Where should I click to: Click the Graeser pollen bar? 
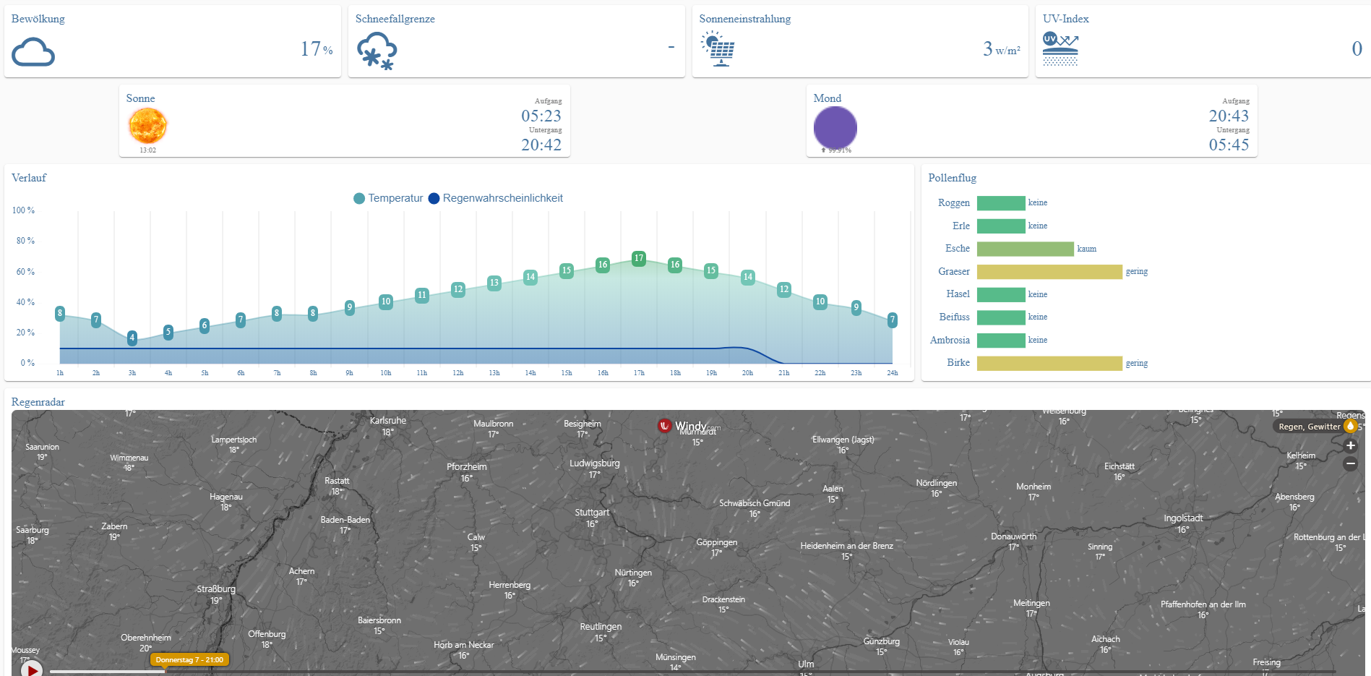pos(1049,271)
